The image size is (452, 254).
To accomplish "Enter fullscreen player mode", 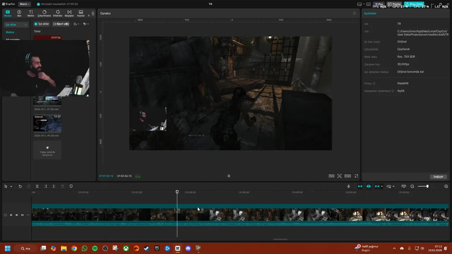I will [x=356, y=176].
